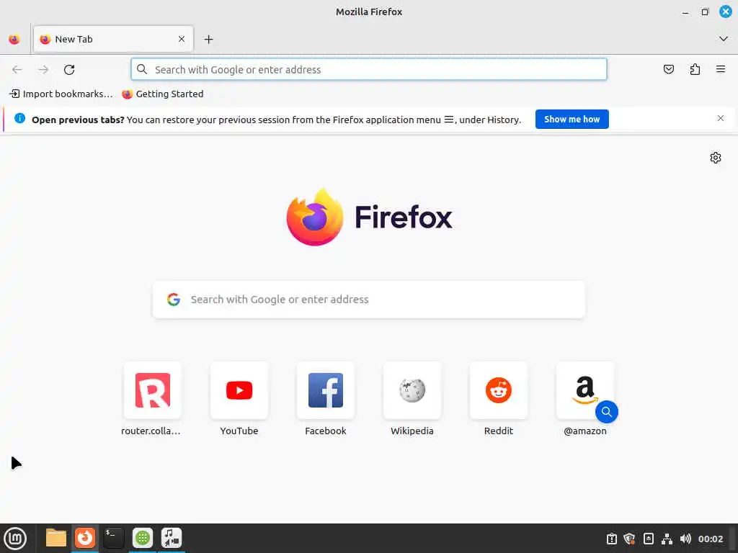
Task: Launch the terminal from taskbar
Action: [x=113, y=538]
